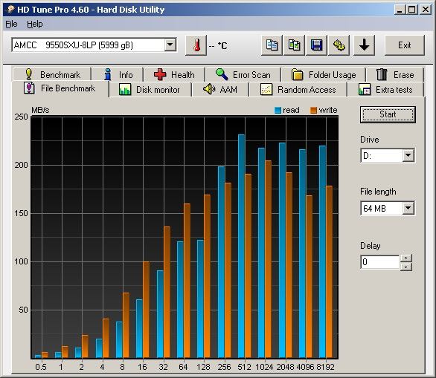This screenshot has width=436, height=378.
Task: Open options gear toolbar icon
Action: pyautogui.click(x=339, y=45)
